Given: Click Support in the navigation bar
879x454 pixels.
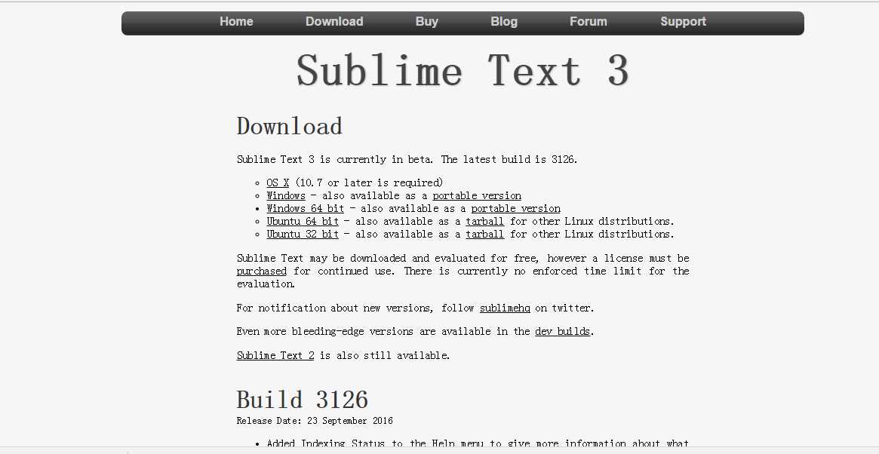Looking at the screenshot, I should click(683, 22).
